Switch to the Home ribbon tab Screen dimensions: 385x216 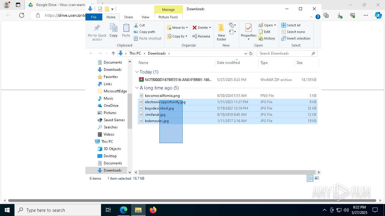[111, 17]
